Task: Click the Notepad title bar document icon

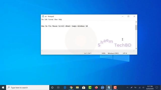Action: (43, 16)
